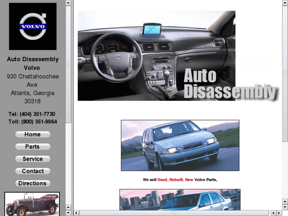Go to the Parts page
Image resolution: width=288 pixels, height=216 pixels.
pyautogui.click(x=33, y=147)
